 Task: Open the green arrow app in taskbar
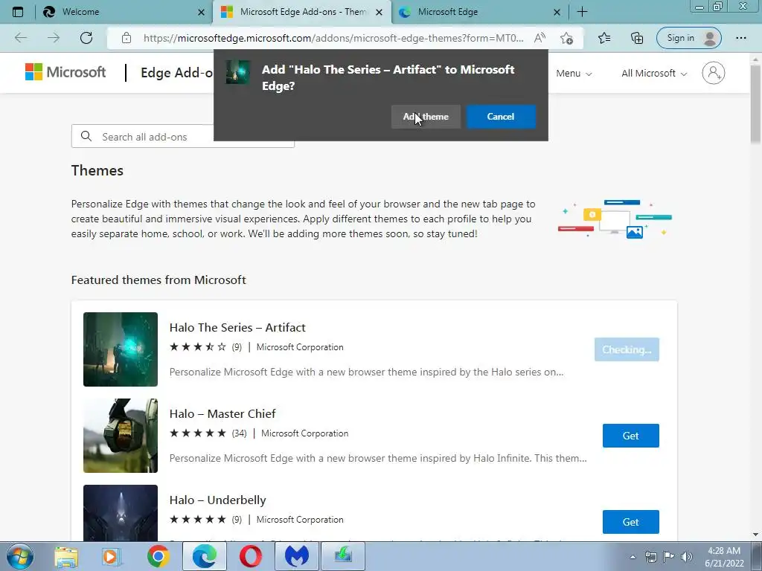[343, 556]
